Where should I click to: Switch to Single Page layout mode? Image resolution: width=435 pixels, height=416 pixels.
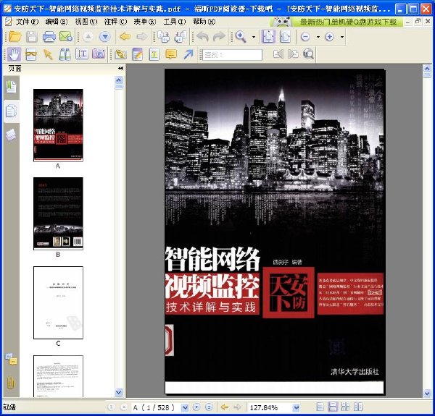pos(320,407)
